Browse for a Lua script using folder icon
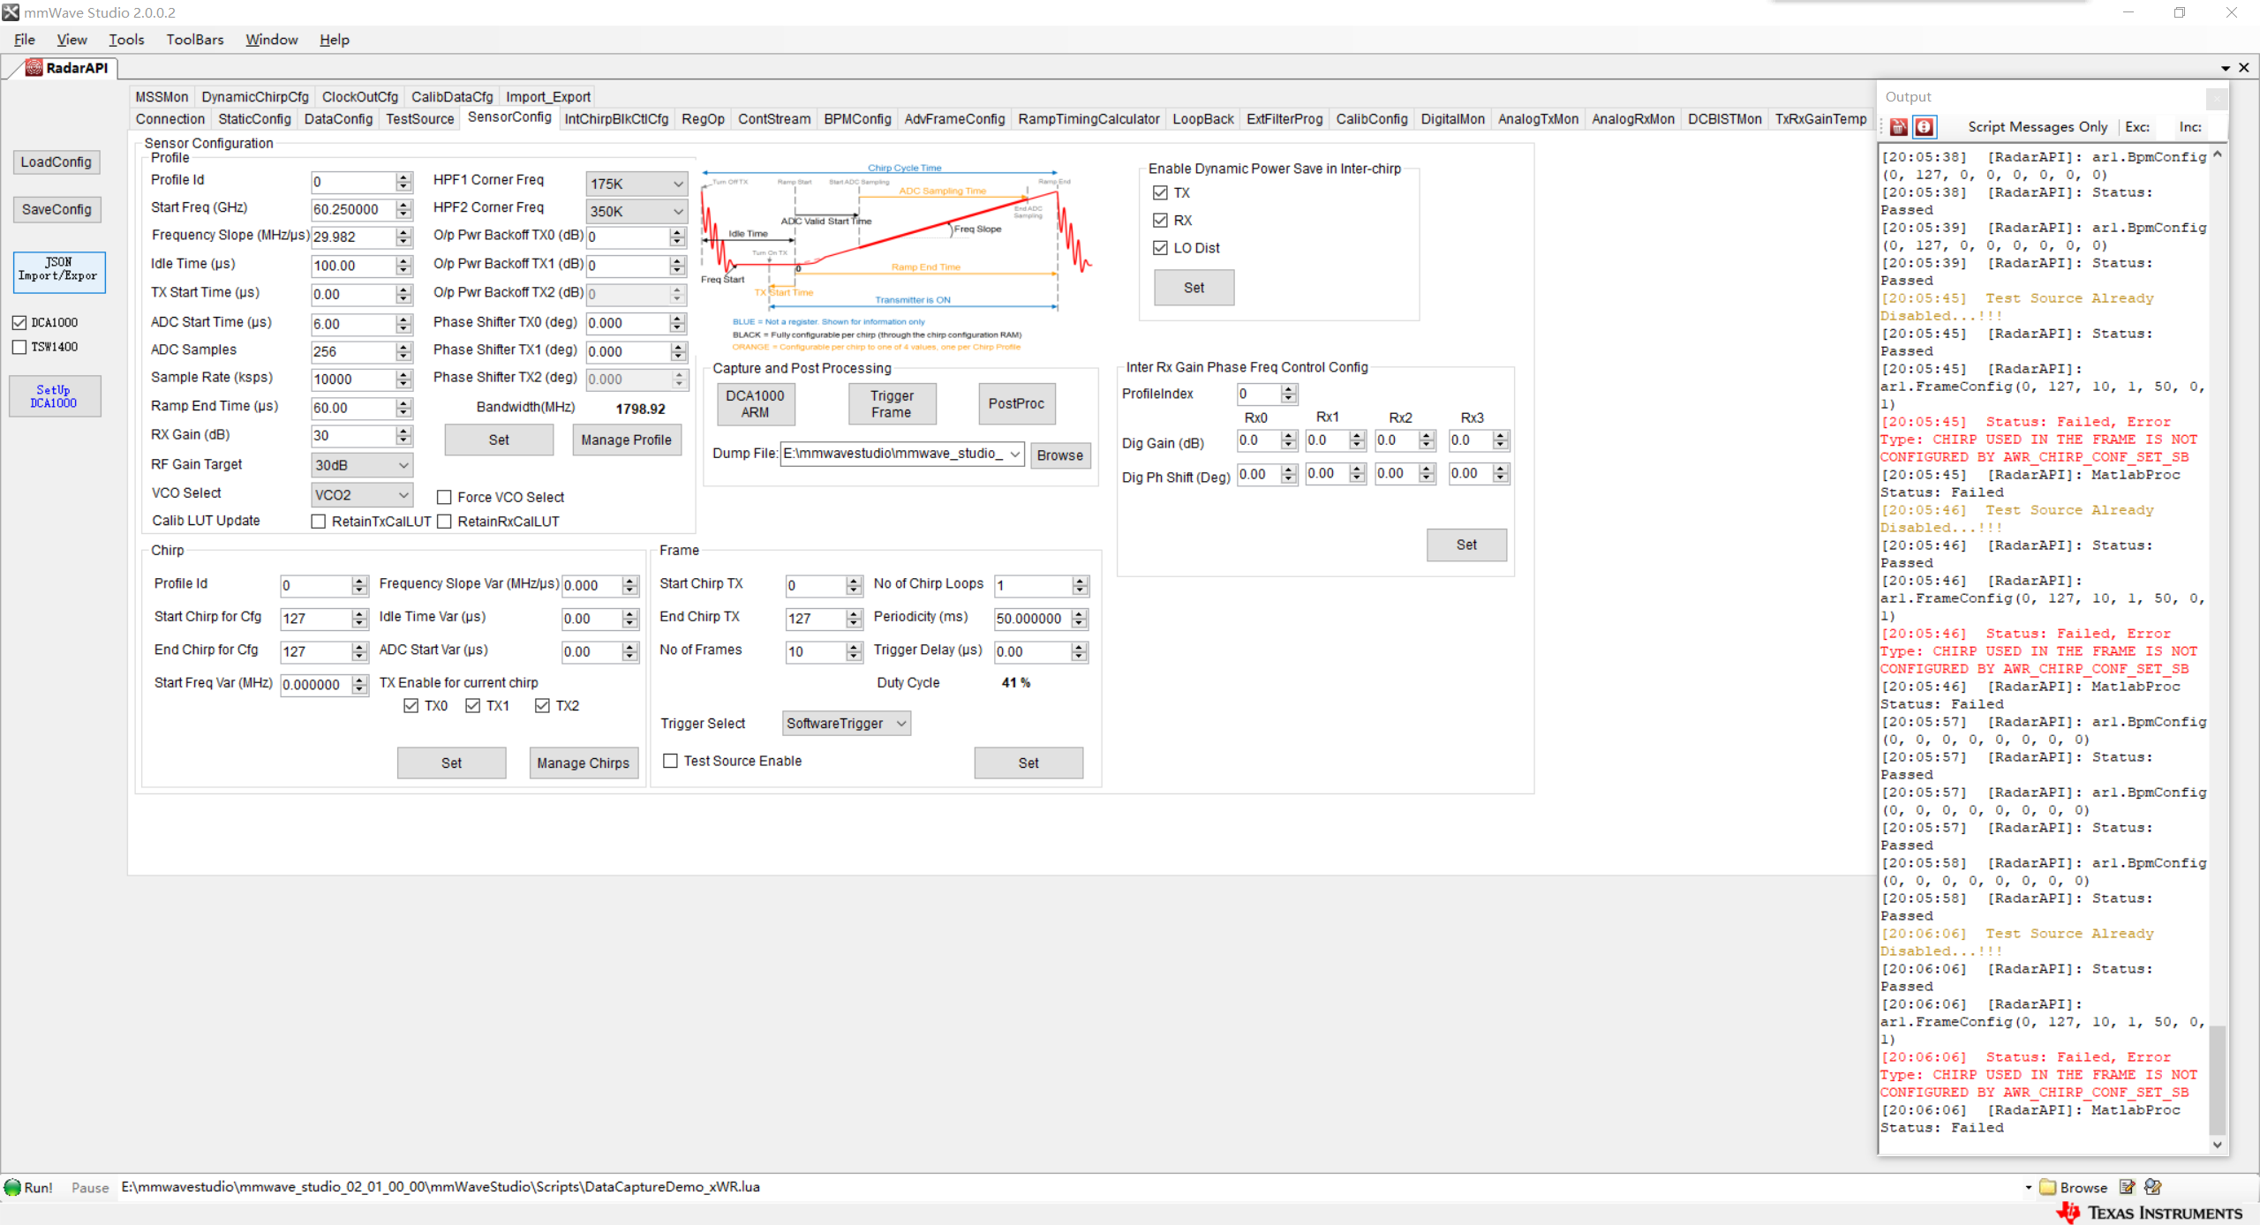This screenshot has width=2260, height=1225. coord(2074,1187)
